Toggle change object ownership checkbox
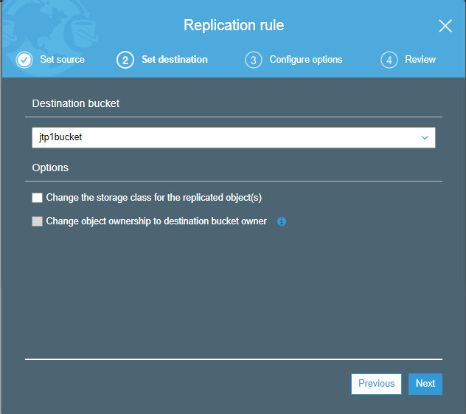Screen dimensions: 466x414 pyautogui.click(x=37, y=221)
